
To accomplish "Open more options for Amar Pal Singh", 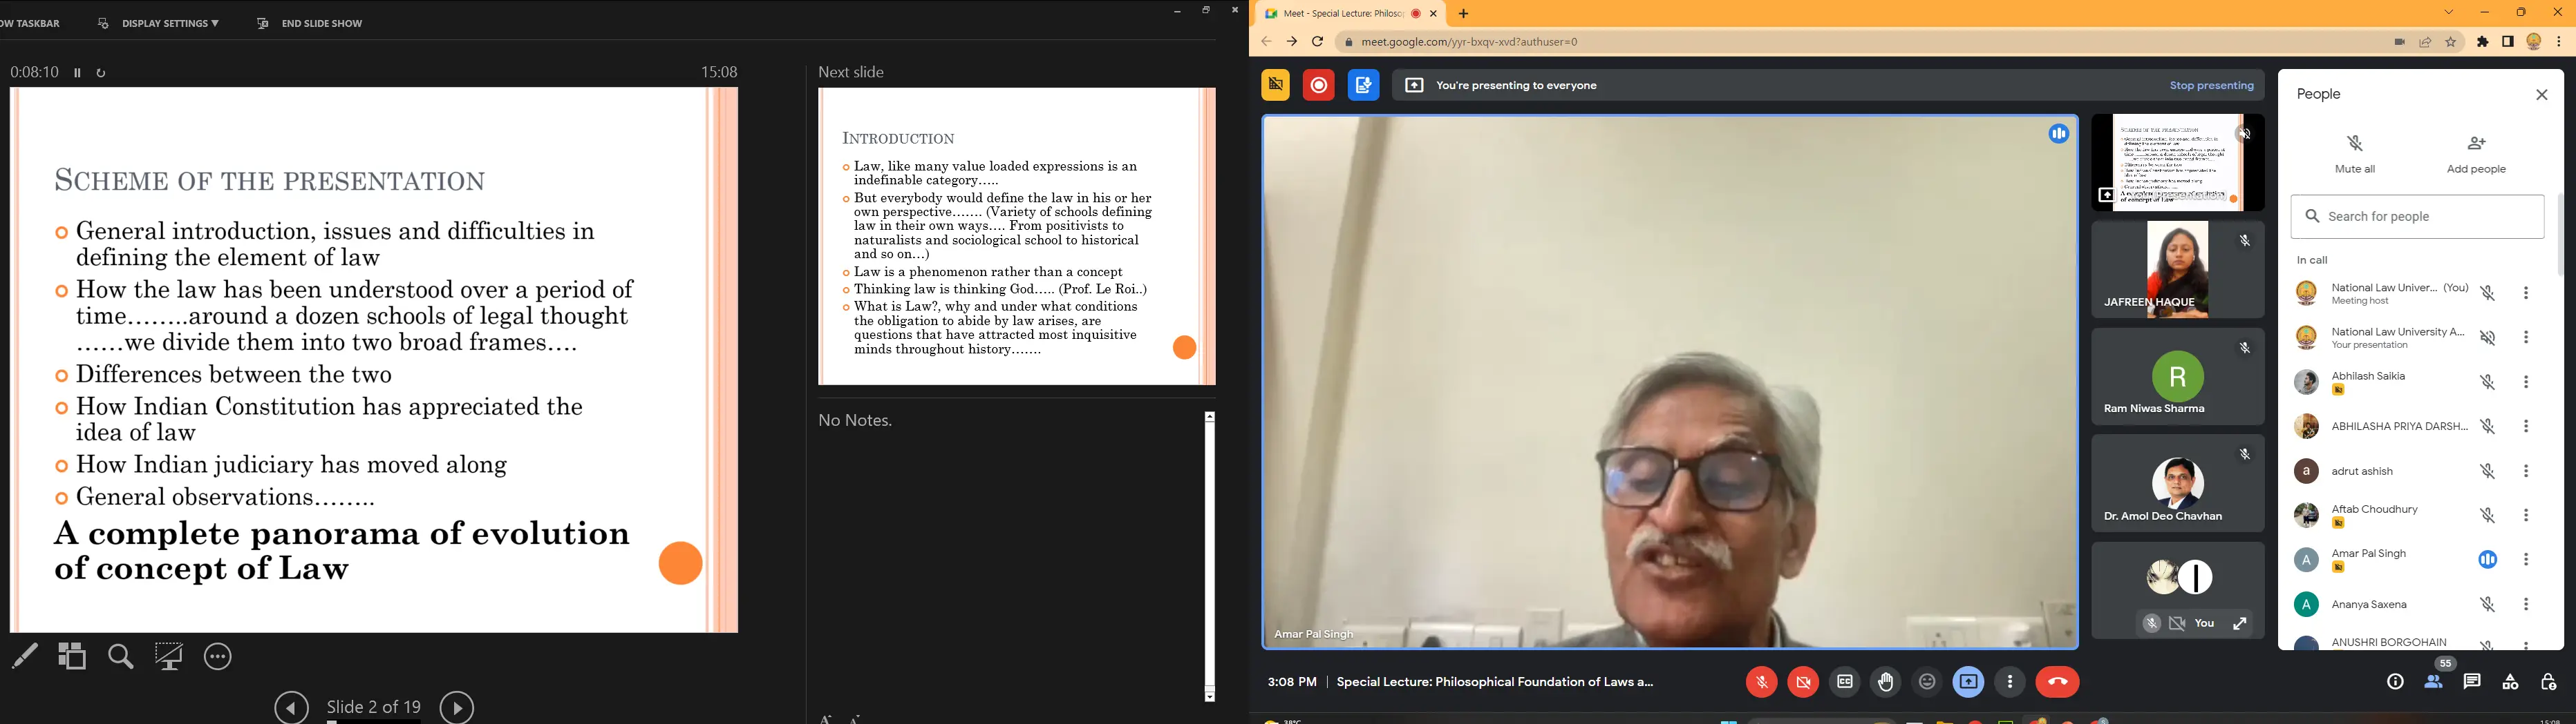I will point(2526,560).
